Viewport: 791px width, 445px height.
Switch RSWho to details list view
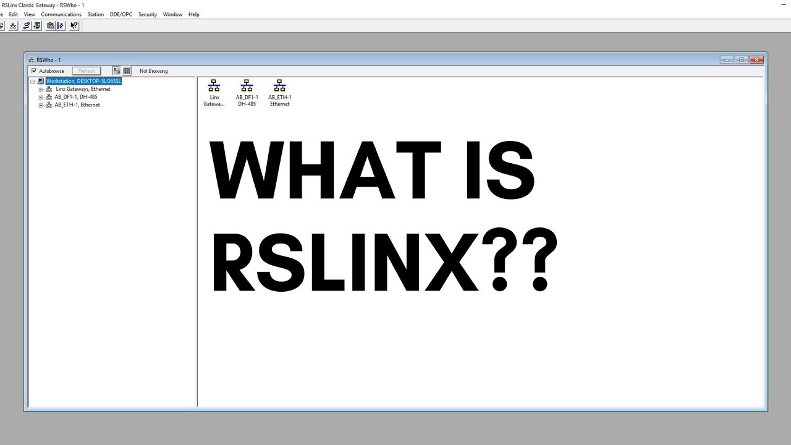pyautogui.click(x=127, y=71)
